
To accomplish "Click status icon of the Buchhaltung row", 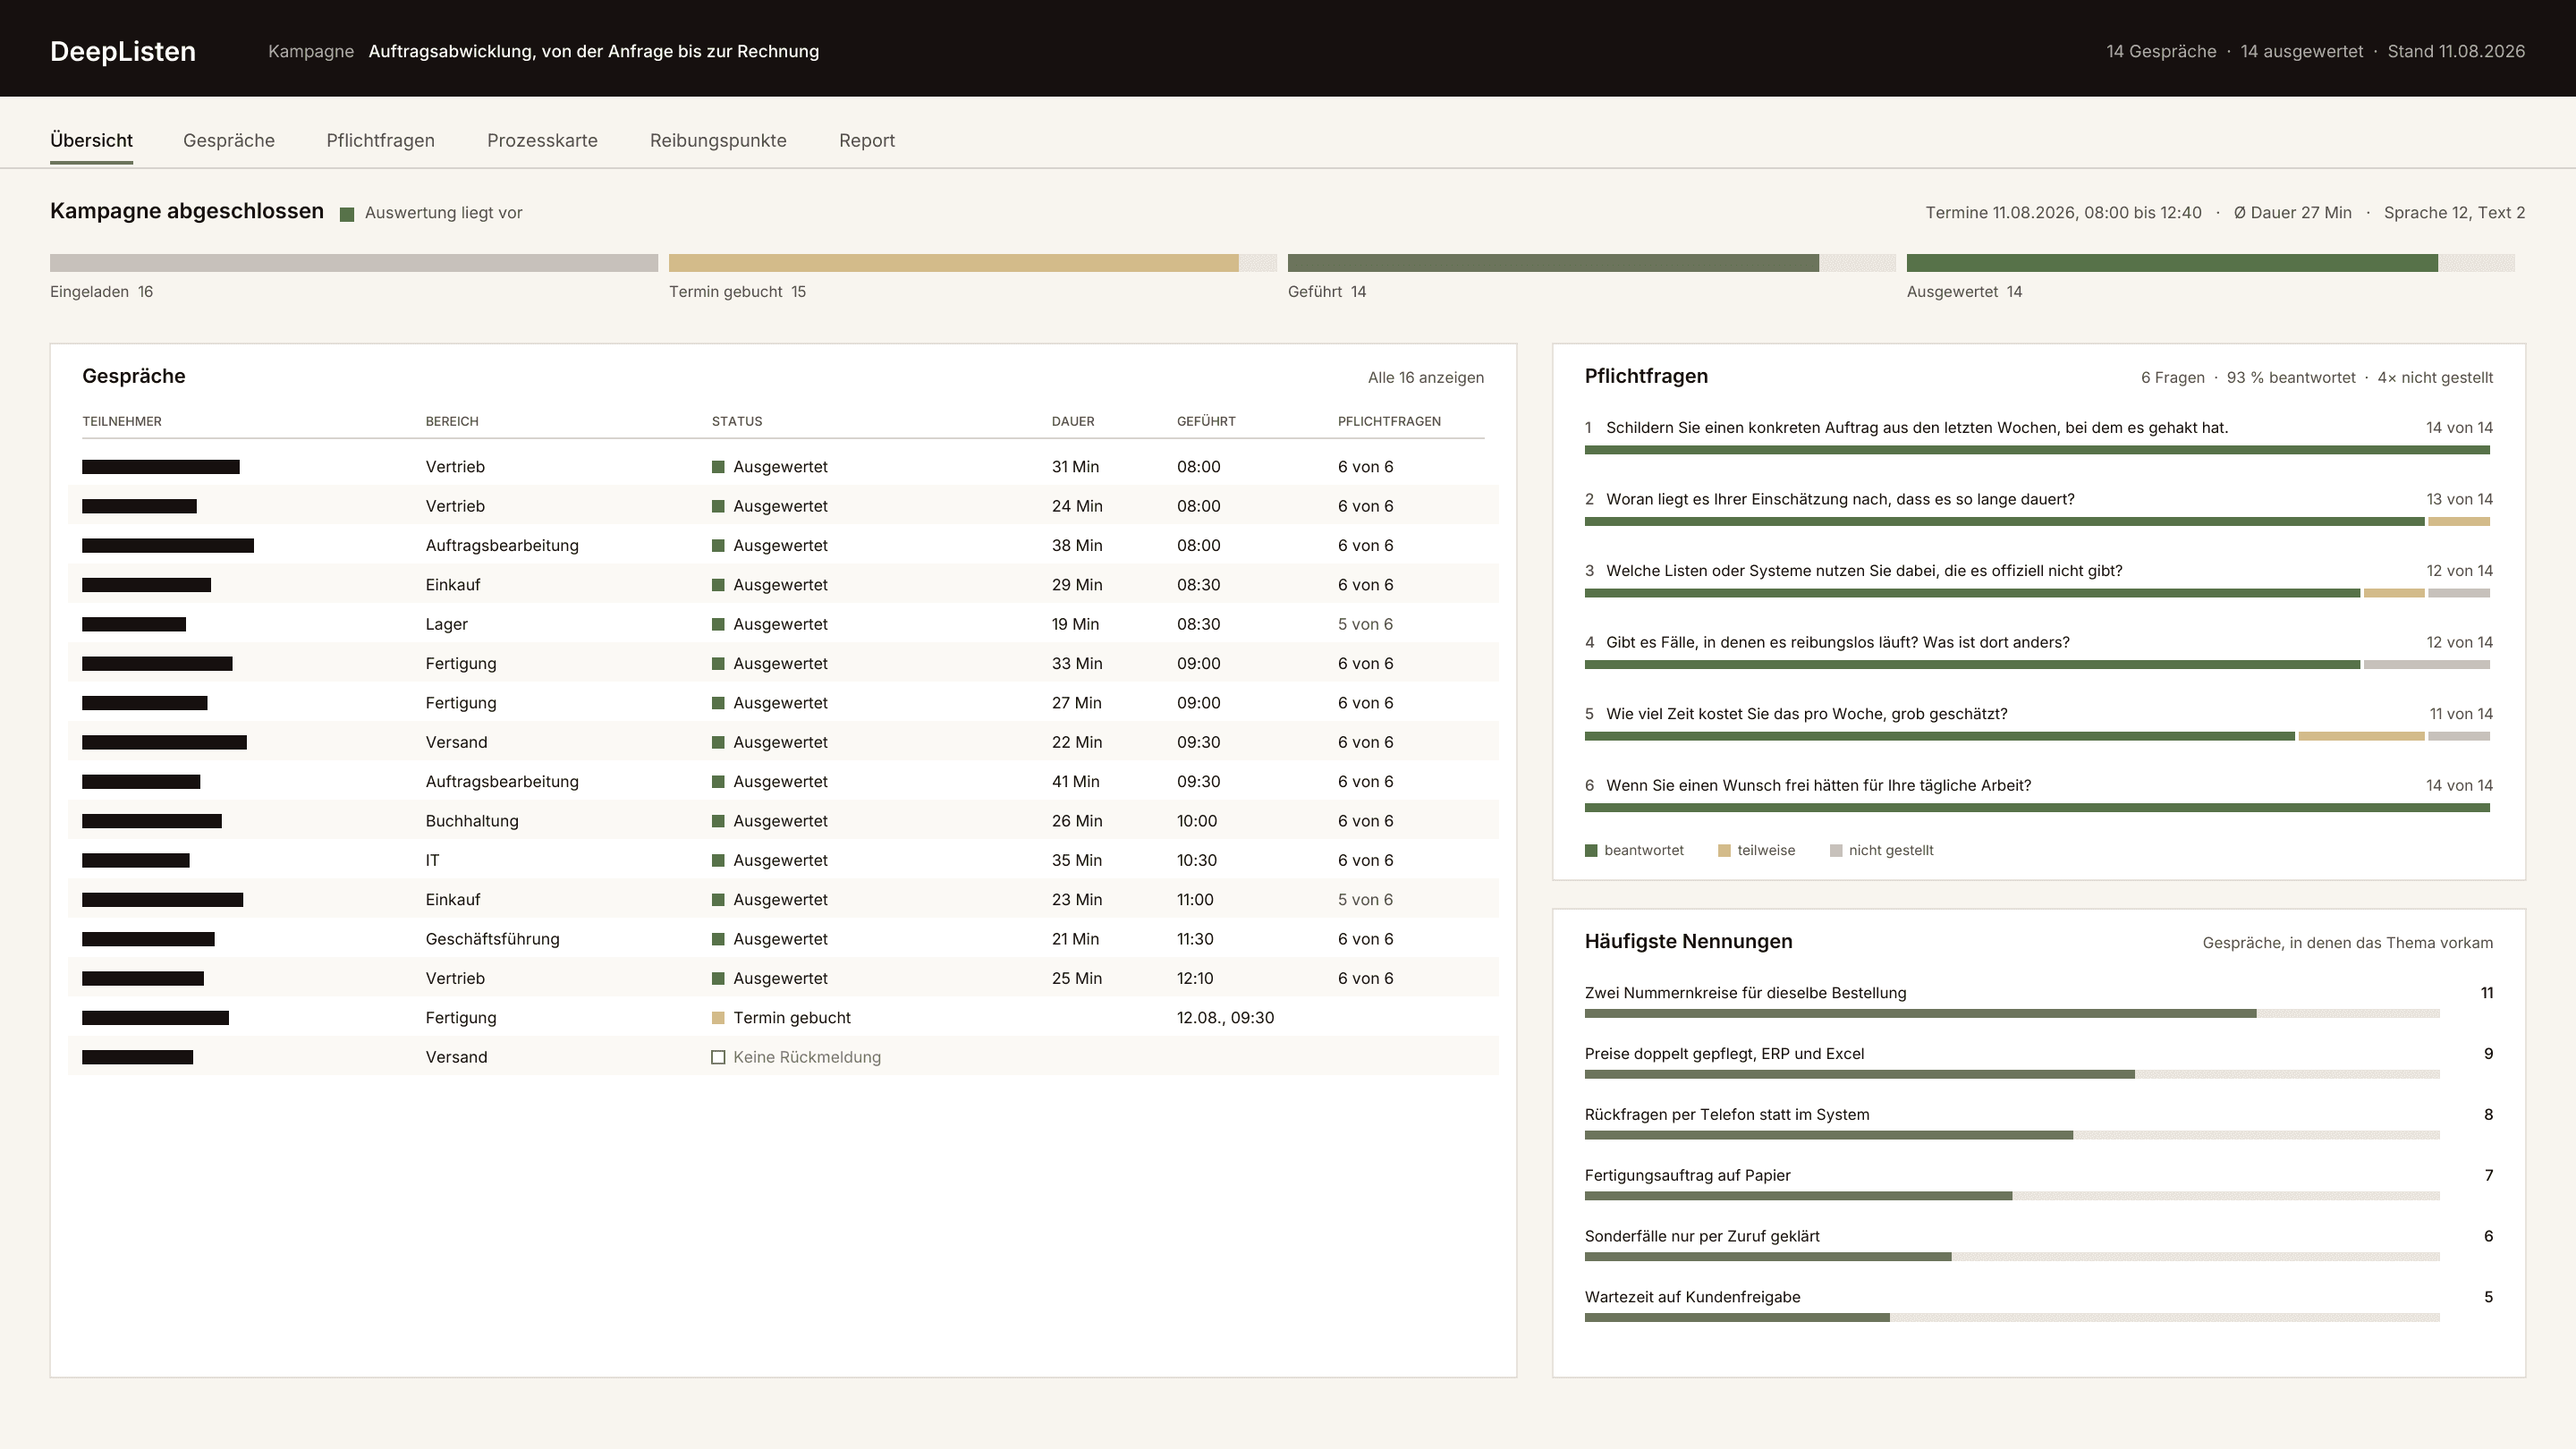I will 718,821.
